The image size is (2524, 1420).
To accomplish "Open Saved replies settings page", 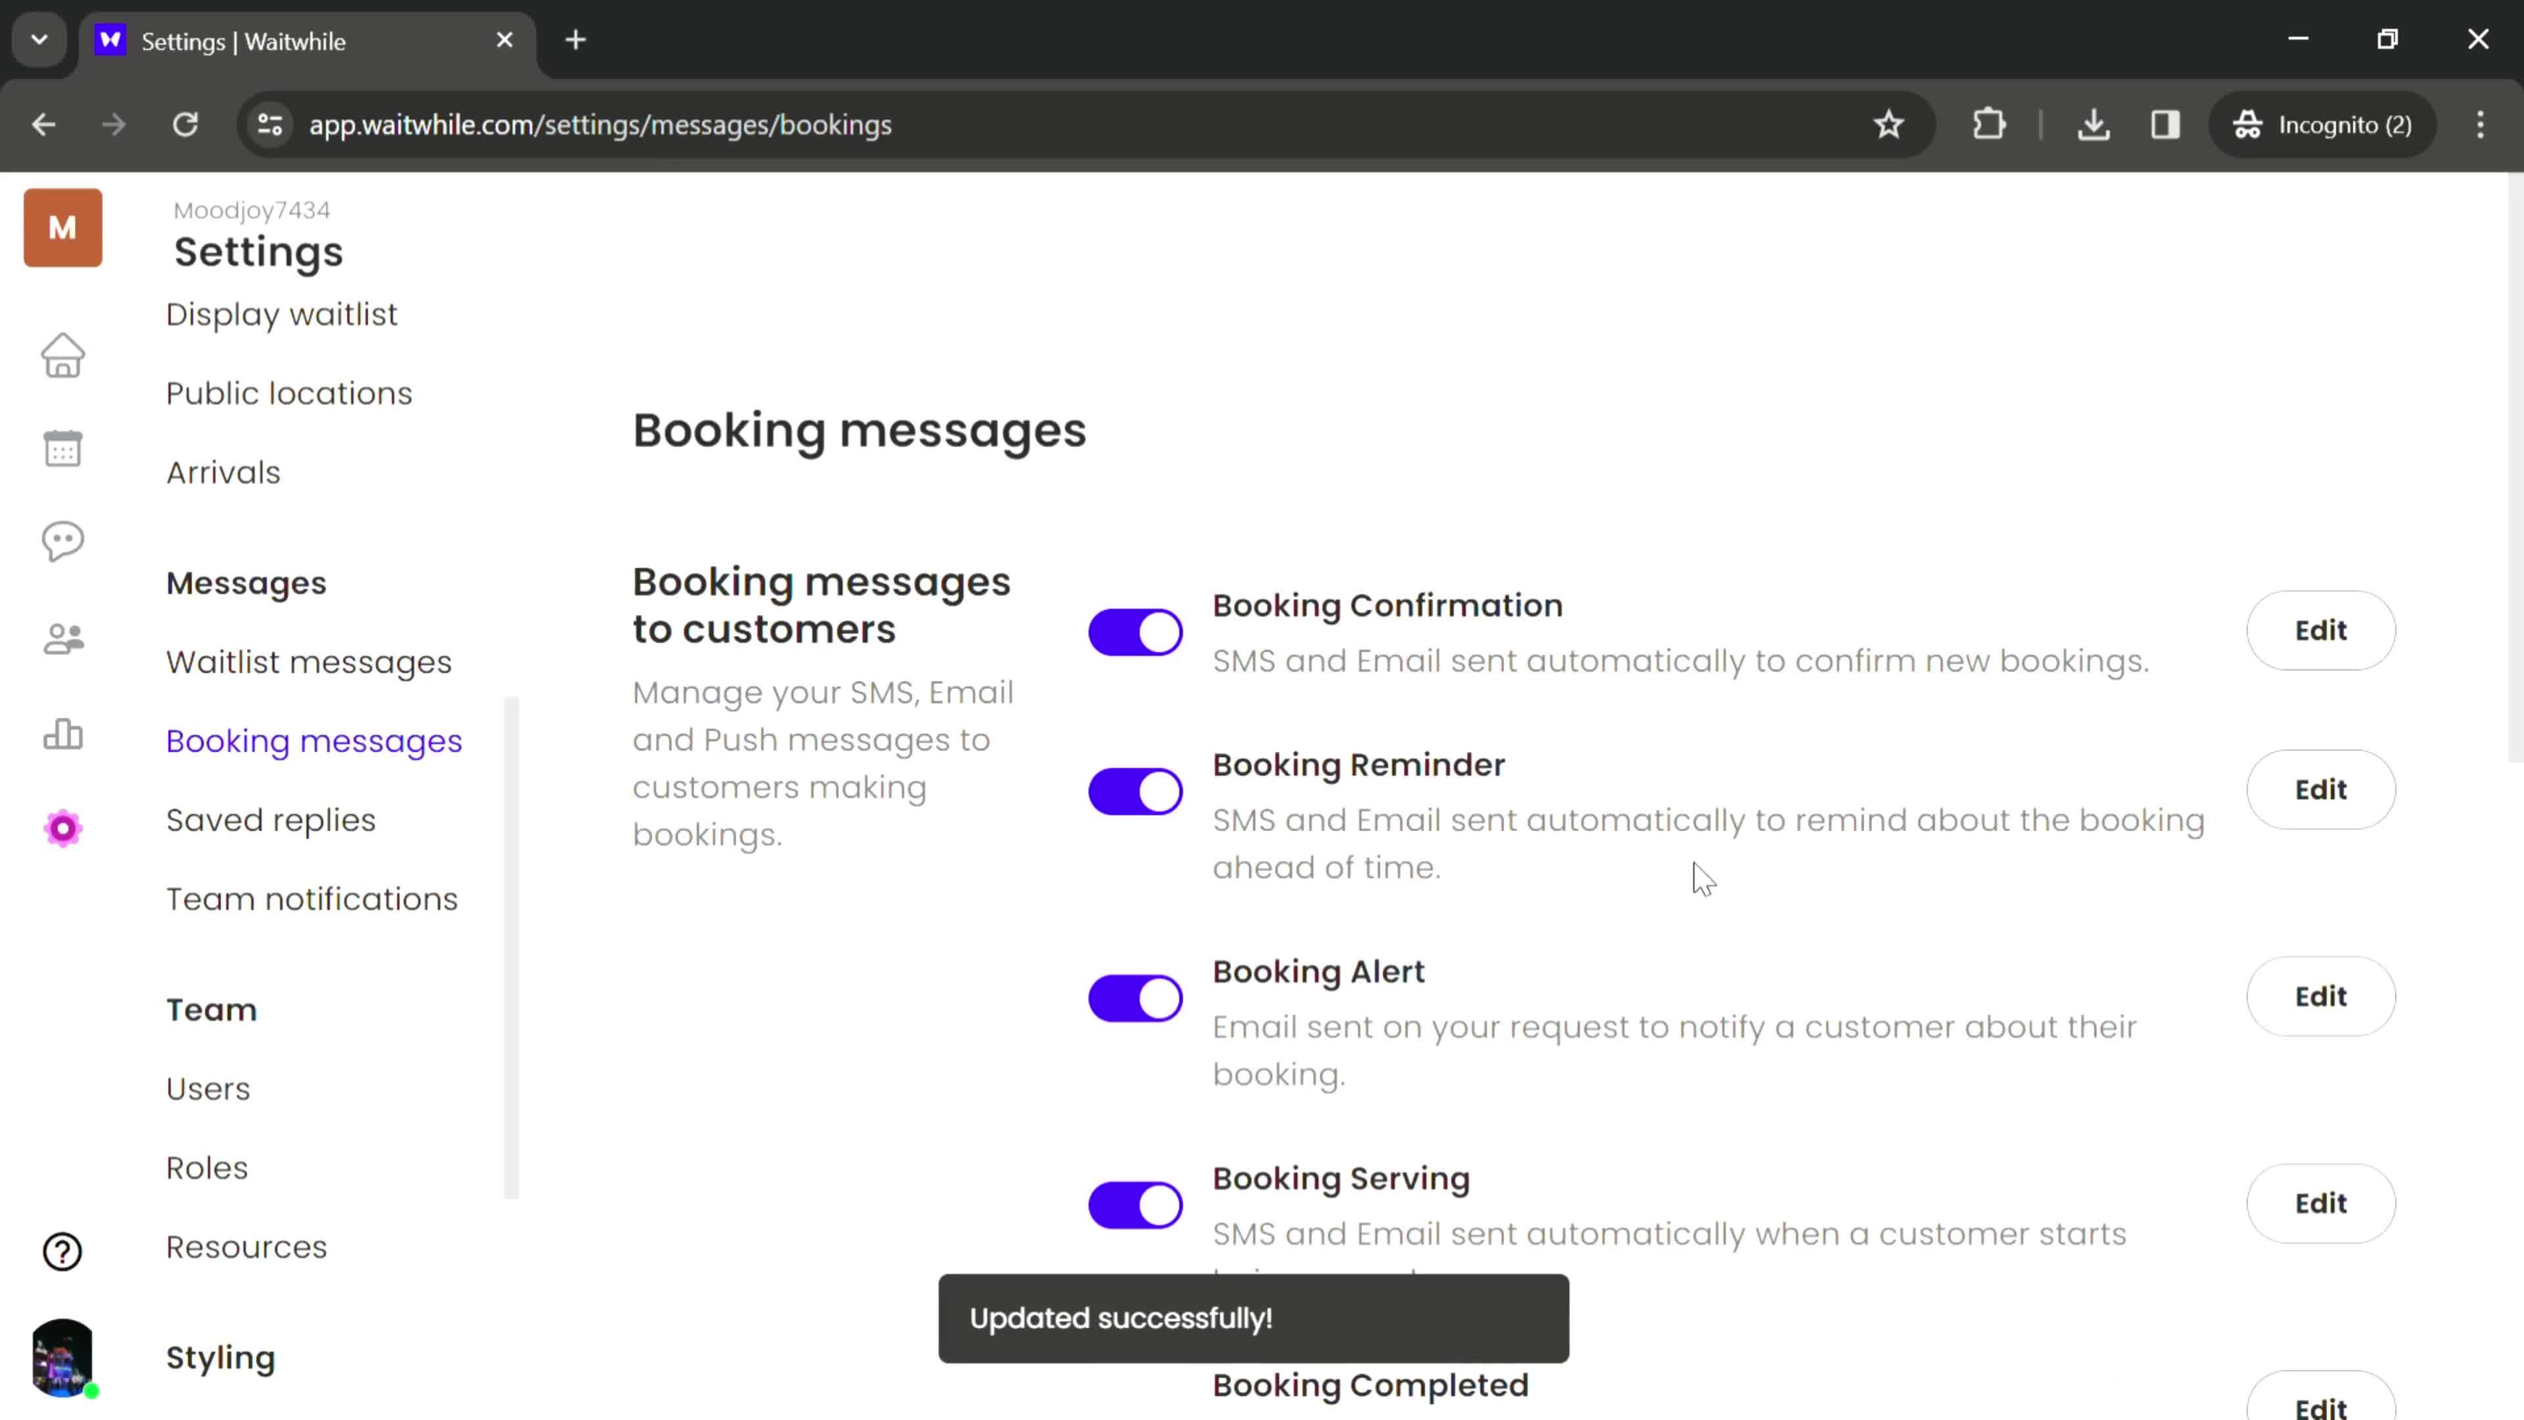I will (270, 820).
